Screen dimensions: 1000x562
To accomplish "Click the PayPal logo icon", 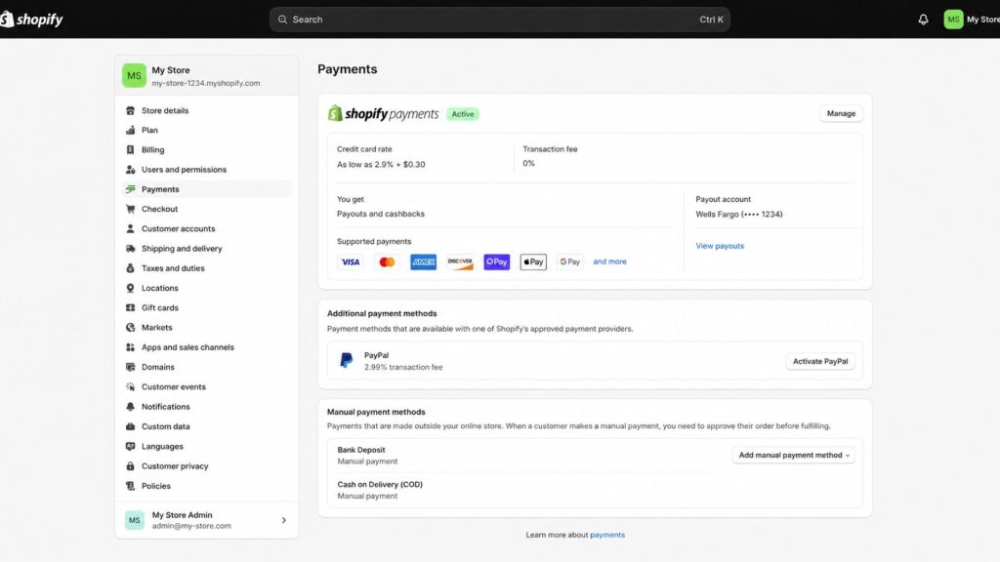I will pyautogui.click(x=347, y=361).
